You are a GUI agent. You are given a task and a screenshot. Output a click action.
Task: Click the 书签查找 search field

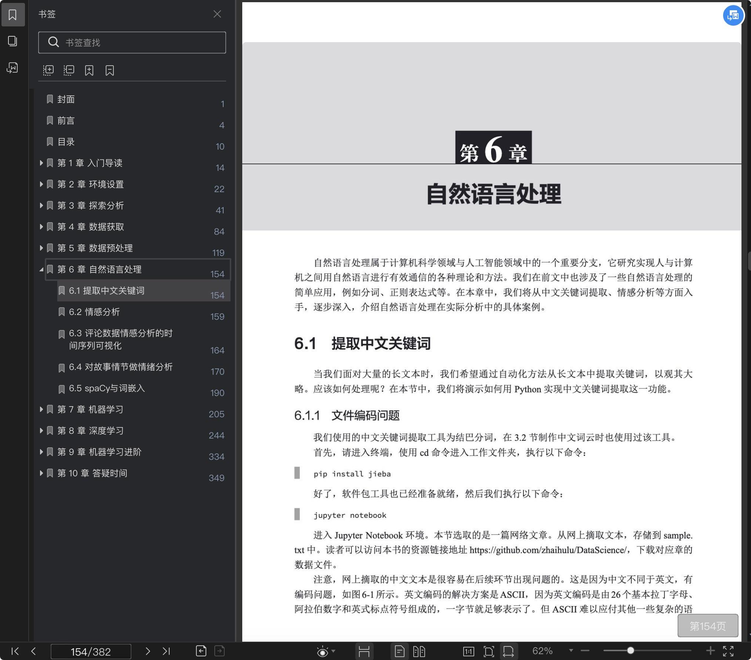coord(132,42)
